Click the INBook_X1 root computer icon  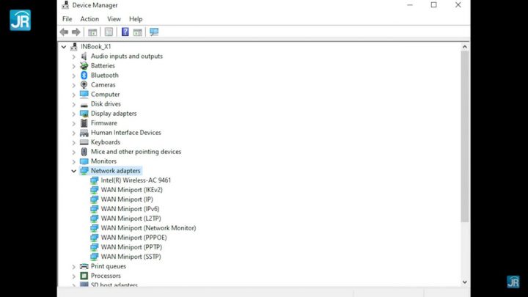tap(74, 46)
